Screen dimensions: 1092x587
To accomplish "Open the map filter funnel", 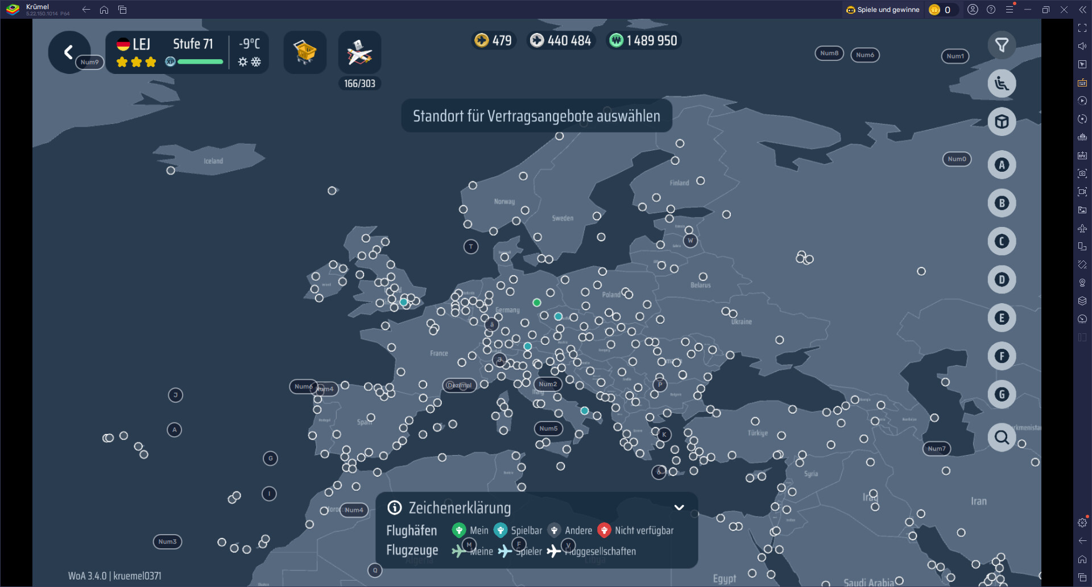I will (1002, 45).
